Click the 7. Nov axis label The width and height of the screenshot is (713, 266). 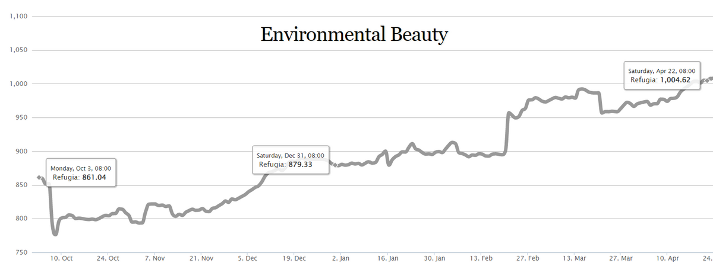(155, 259)
